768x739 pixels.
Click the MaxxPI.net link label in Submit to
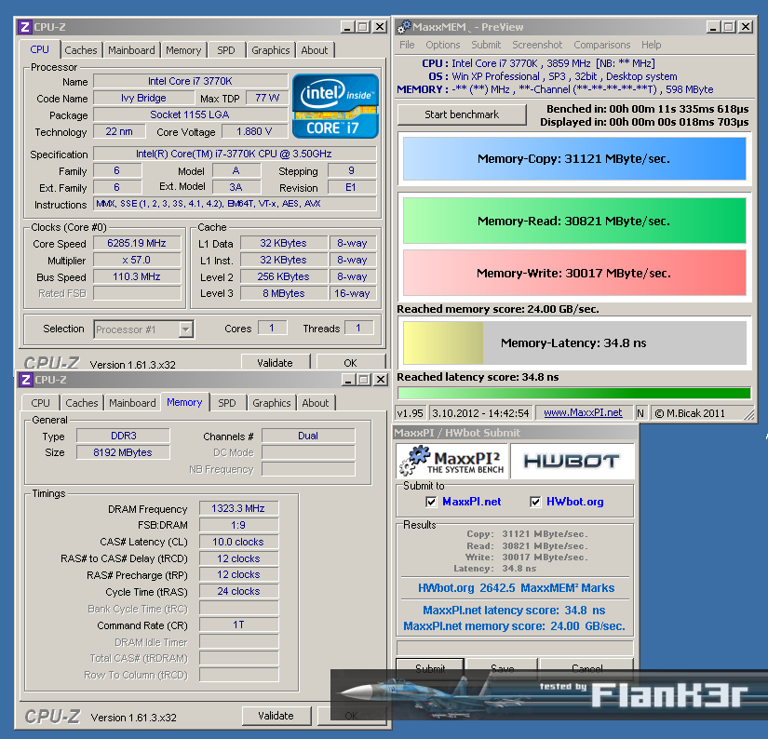472,502
